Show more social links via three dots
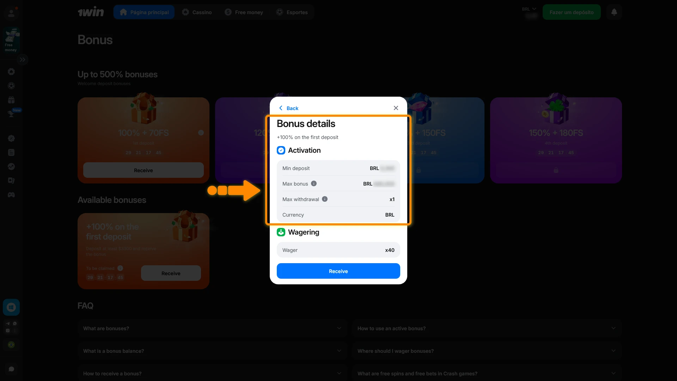 click(15, 331)
